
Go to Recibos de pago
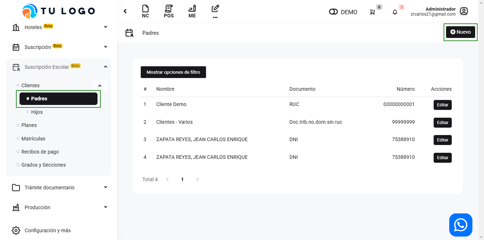click(40, 152)
